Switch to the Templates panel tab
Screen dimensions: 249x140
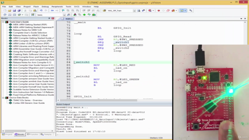46,134
